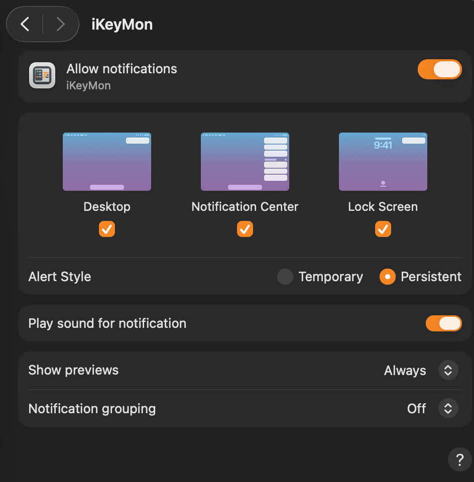
Task: Uncheck the Lock Screen checkbox
Action: point(383,229)
